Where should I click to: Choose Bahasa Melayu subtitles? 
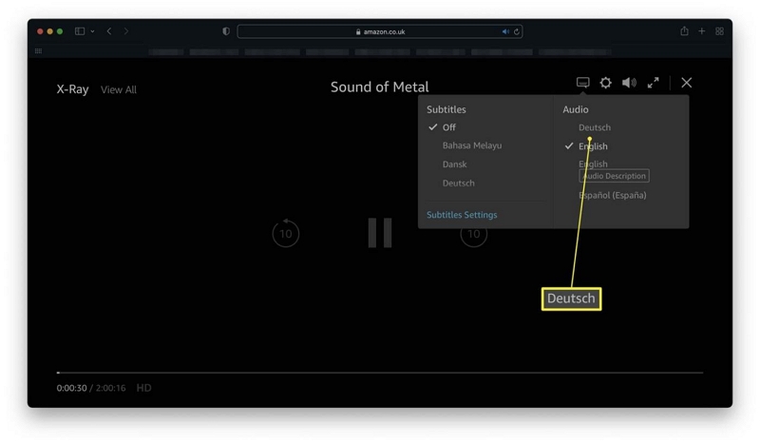pyautogui.click(x=471, y=145)
